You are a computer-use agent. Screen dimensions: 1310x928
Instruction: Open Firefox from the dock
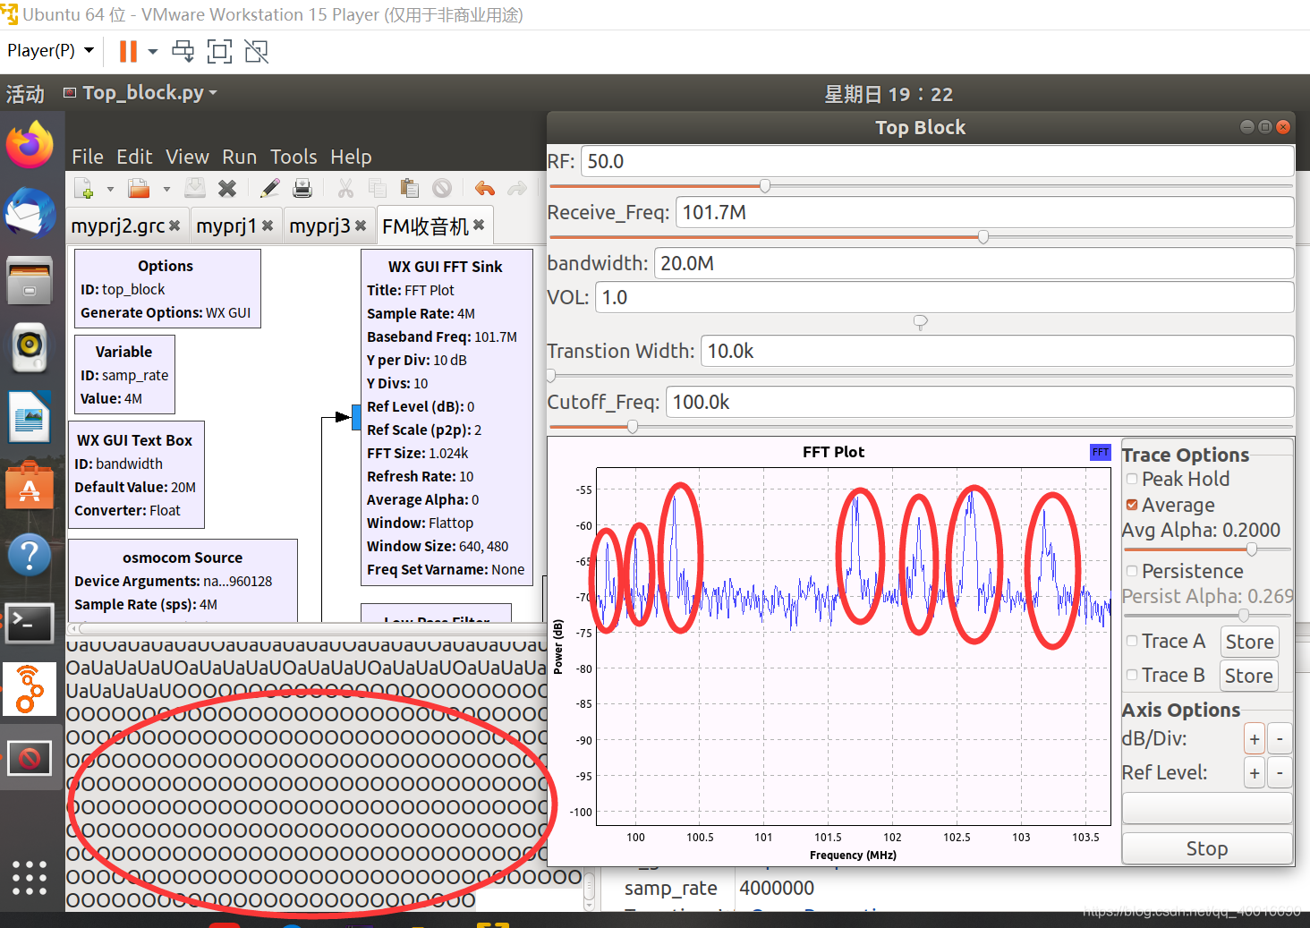(x=30, y=144)
